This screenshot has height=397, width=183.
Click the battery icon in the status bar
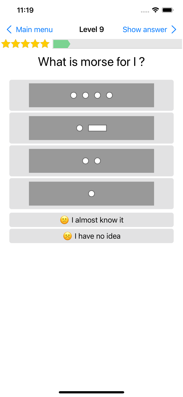167,10
